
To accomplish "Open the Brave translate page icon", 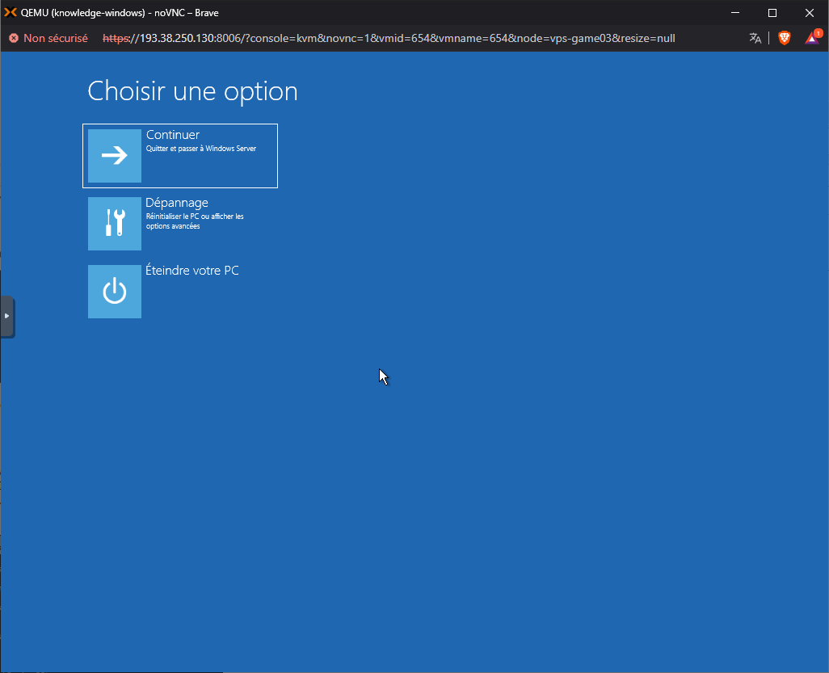I will (x=755, y=38).
